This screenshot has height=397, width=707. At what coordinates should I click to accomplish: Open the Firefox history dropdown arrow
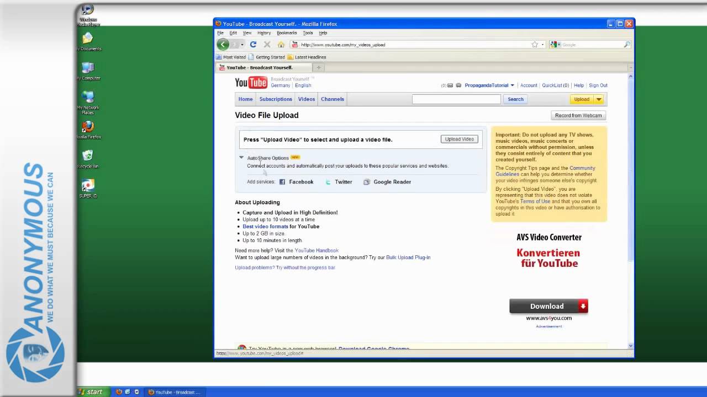(x=242, y=45)
